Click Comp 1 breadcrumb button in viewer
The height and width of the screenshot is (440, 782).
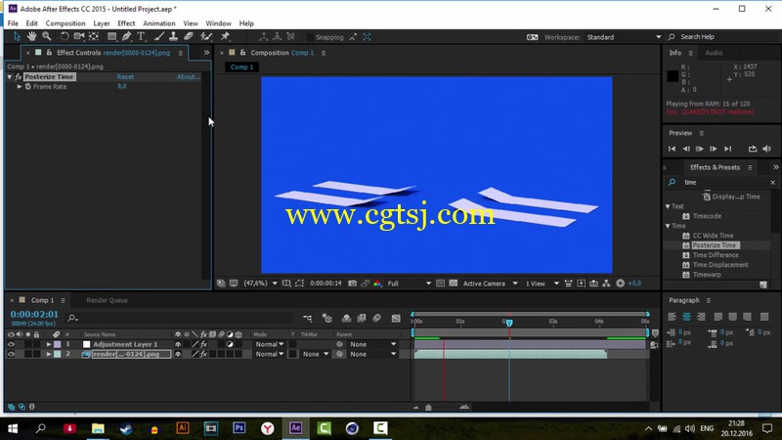[241, 66]
